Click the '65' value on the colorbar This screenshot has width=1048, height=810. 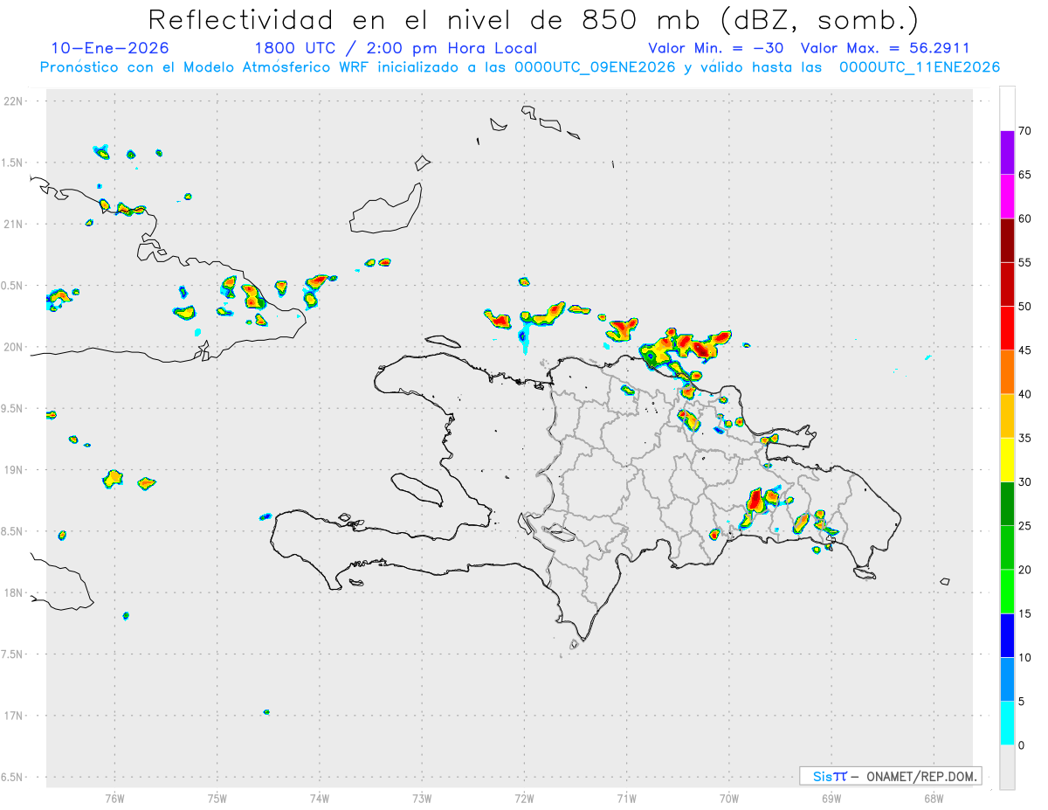1024,175
